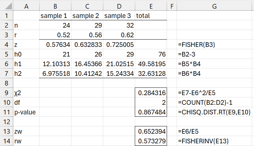
Task: Select the 'sample 2' header cell
Action: [x=87, y=15]
